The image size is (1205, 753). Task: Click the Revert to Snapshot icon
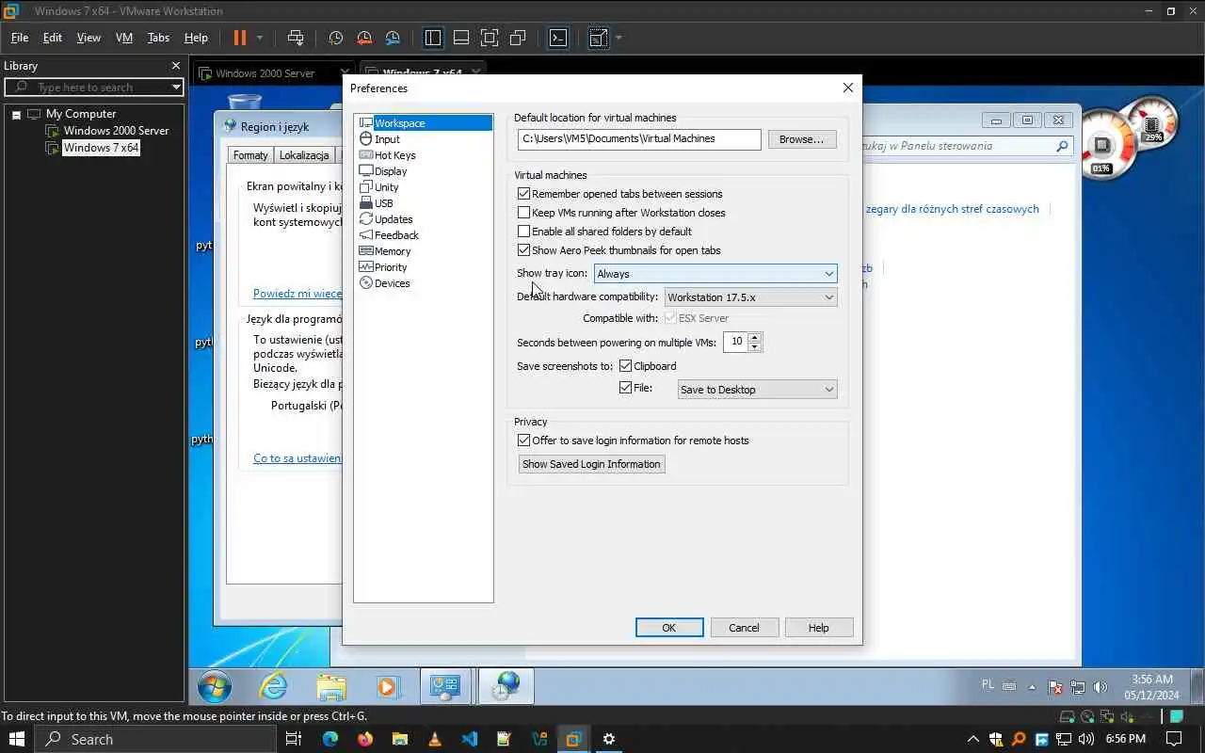(364, 38)
